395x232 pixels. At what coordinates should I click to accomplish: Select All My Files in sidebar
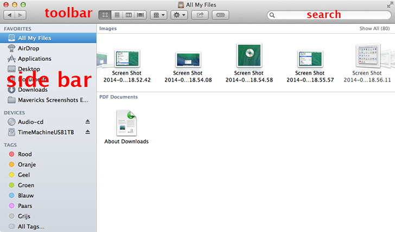48,38
